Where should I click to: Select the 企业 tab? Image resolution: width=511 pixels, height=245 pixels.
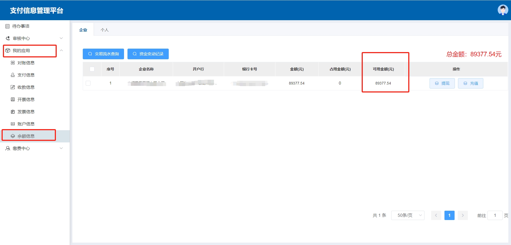[x=83, y=30]
